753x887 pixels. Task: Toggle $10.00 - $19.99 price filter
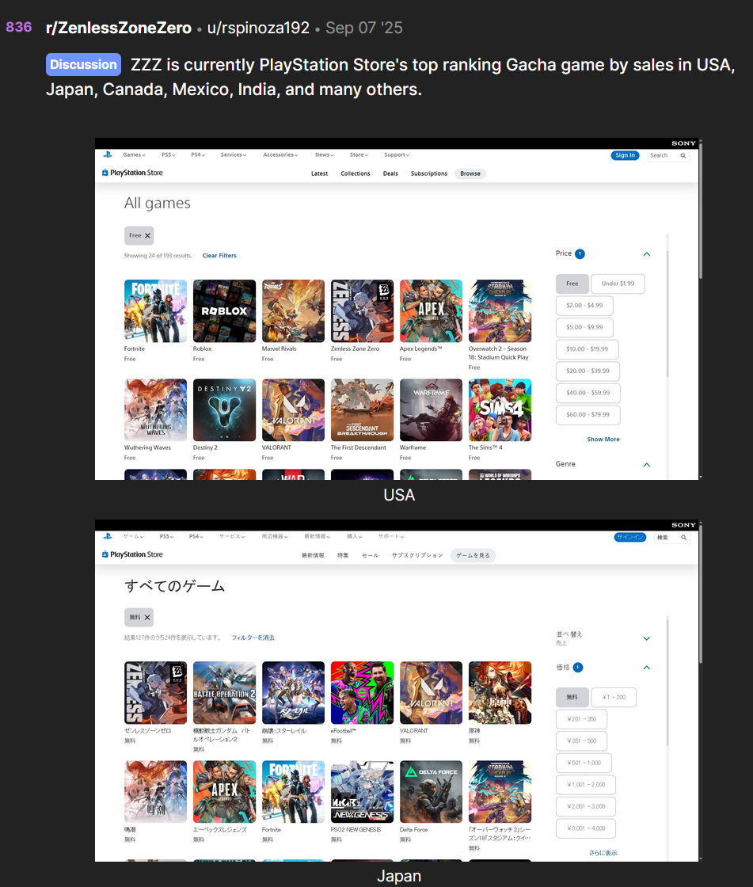588,349
